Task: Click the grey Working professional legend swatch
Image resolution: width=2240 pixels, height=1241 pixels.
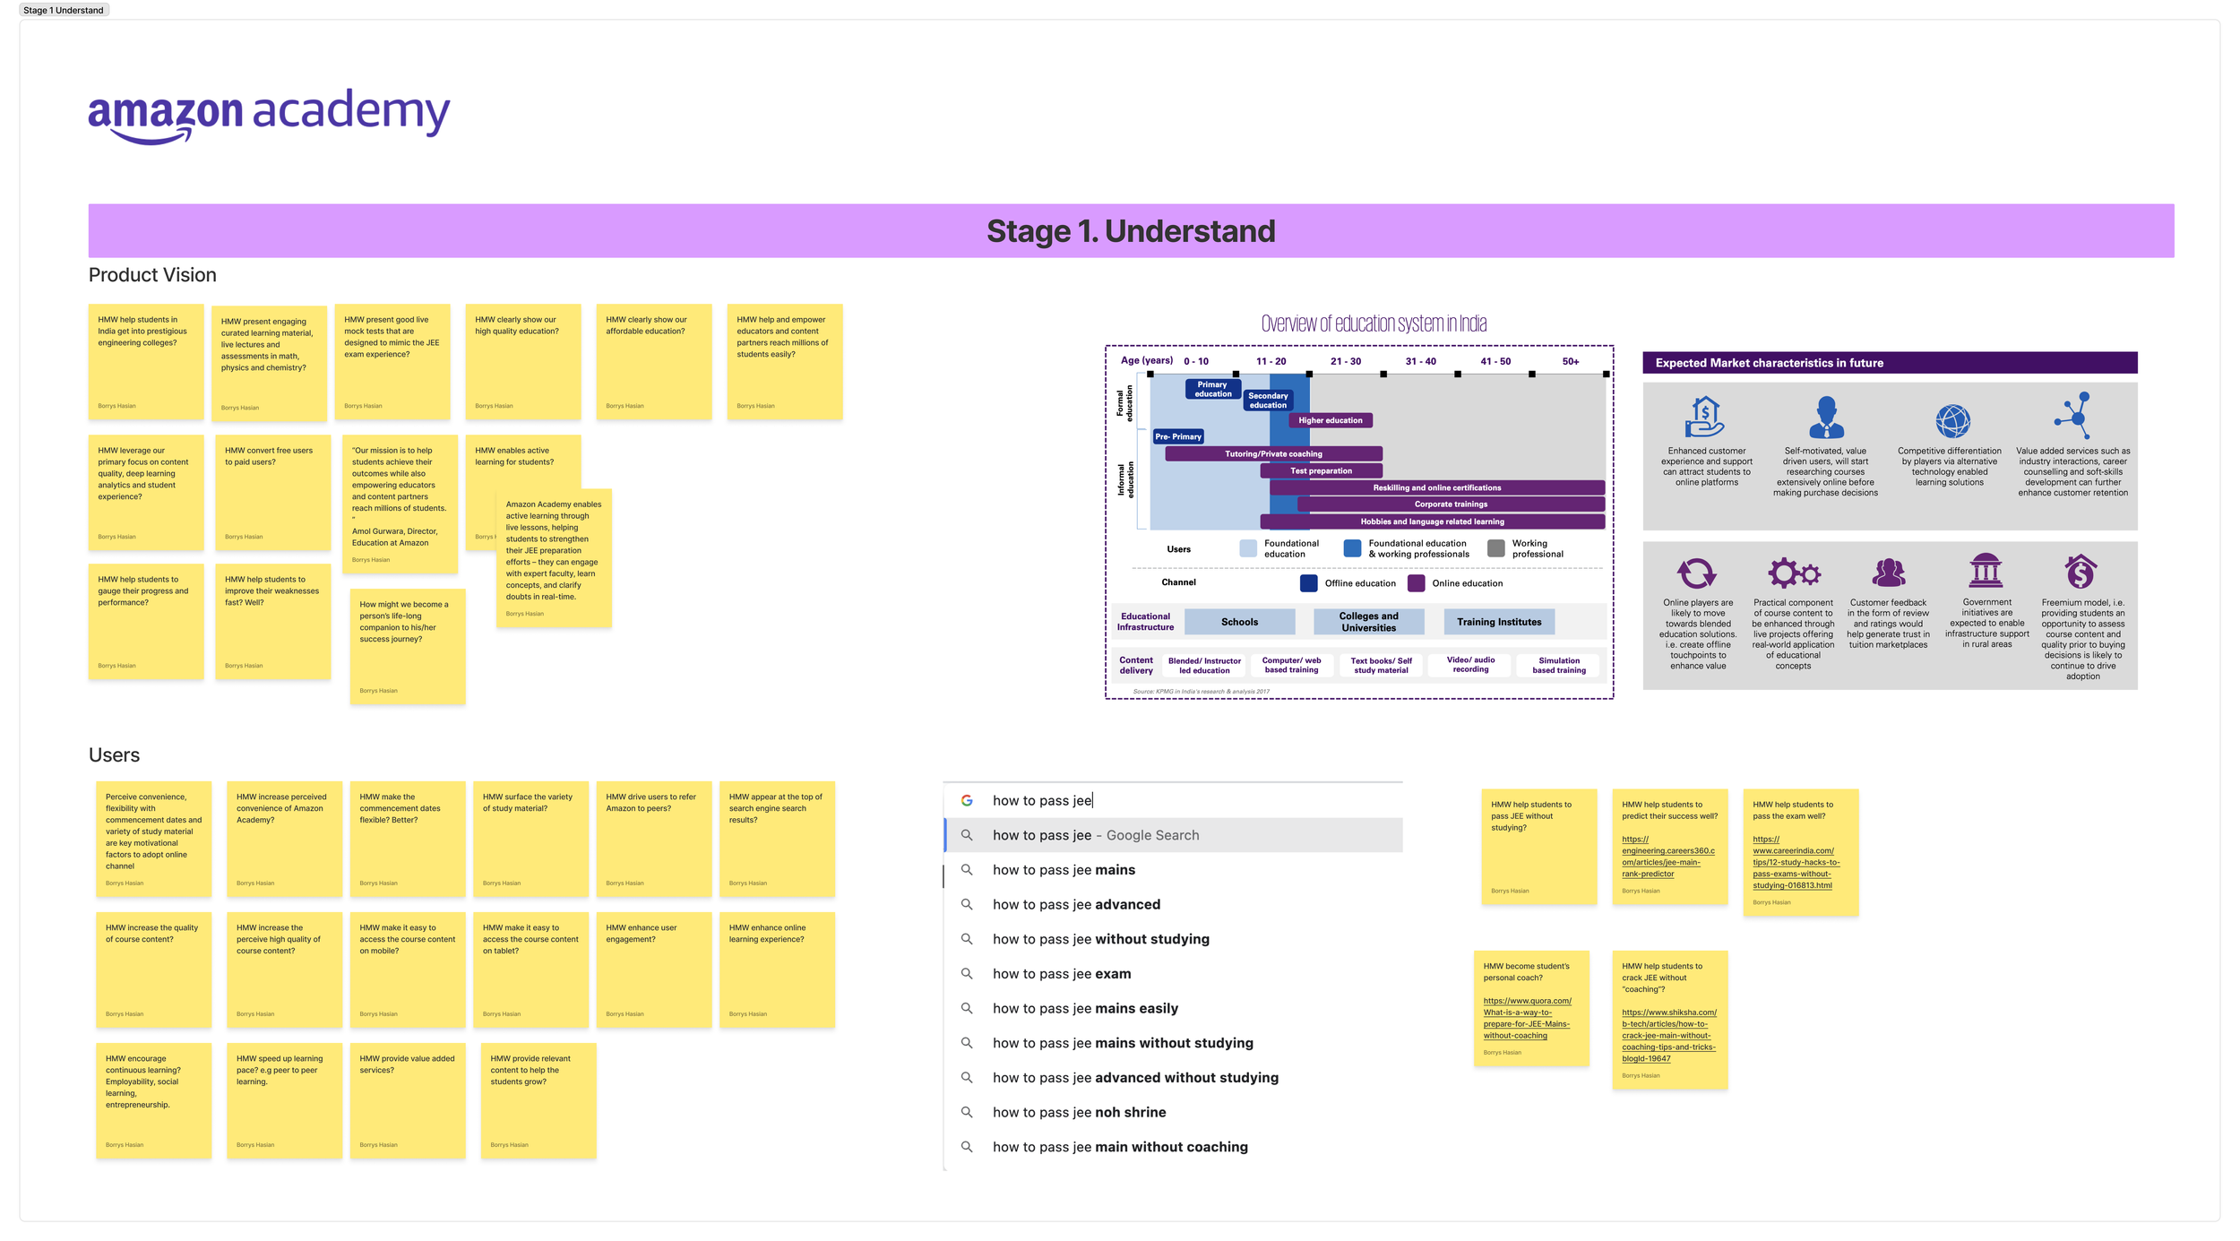Action: point(1495,548)
